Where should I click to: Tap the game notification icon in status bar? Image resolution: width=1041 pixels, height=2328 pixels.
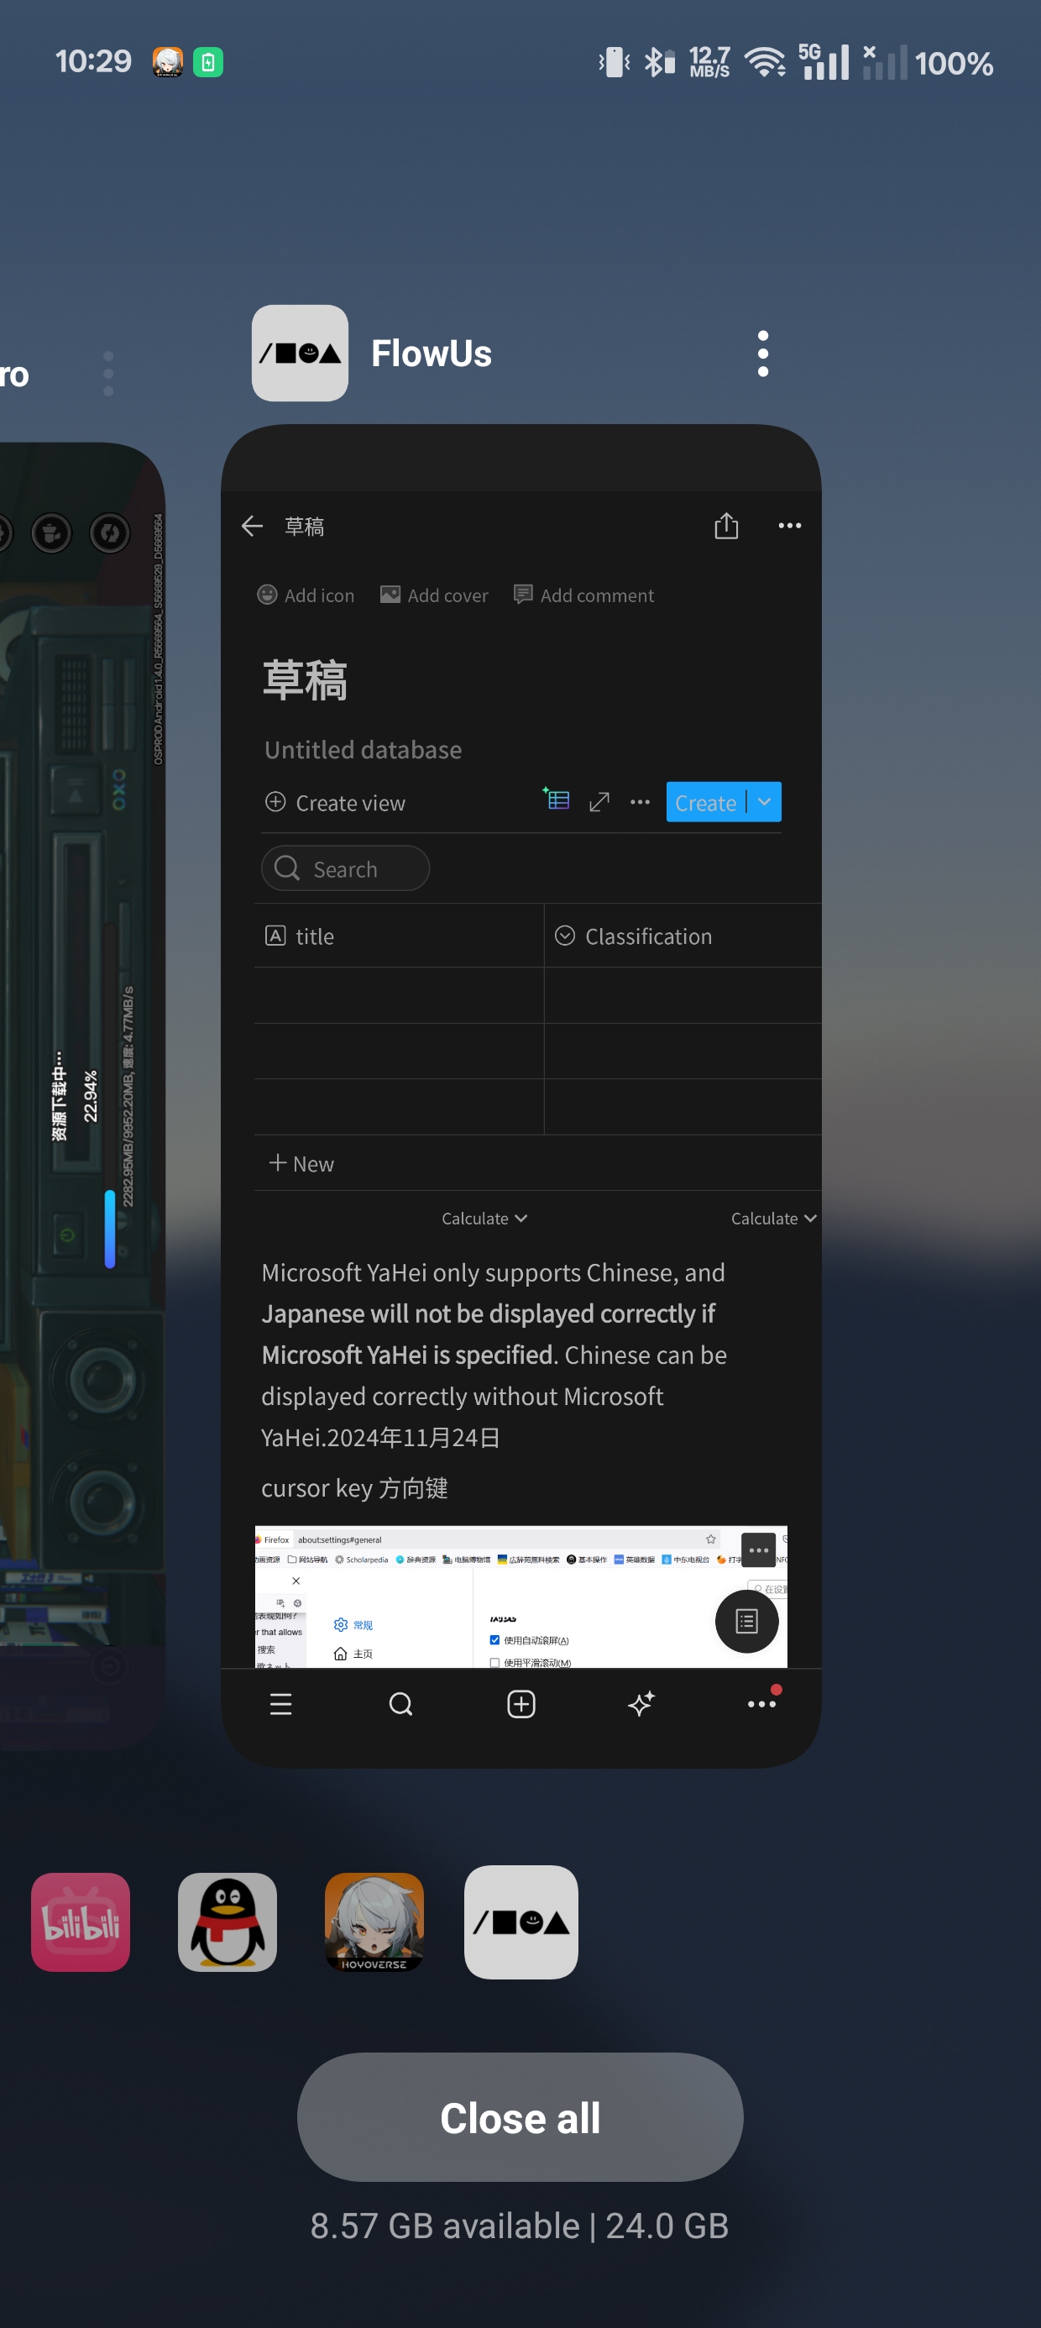point(167,62)
